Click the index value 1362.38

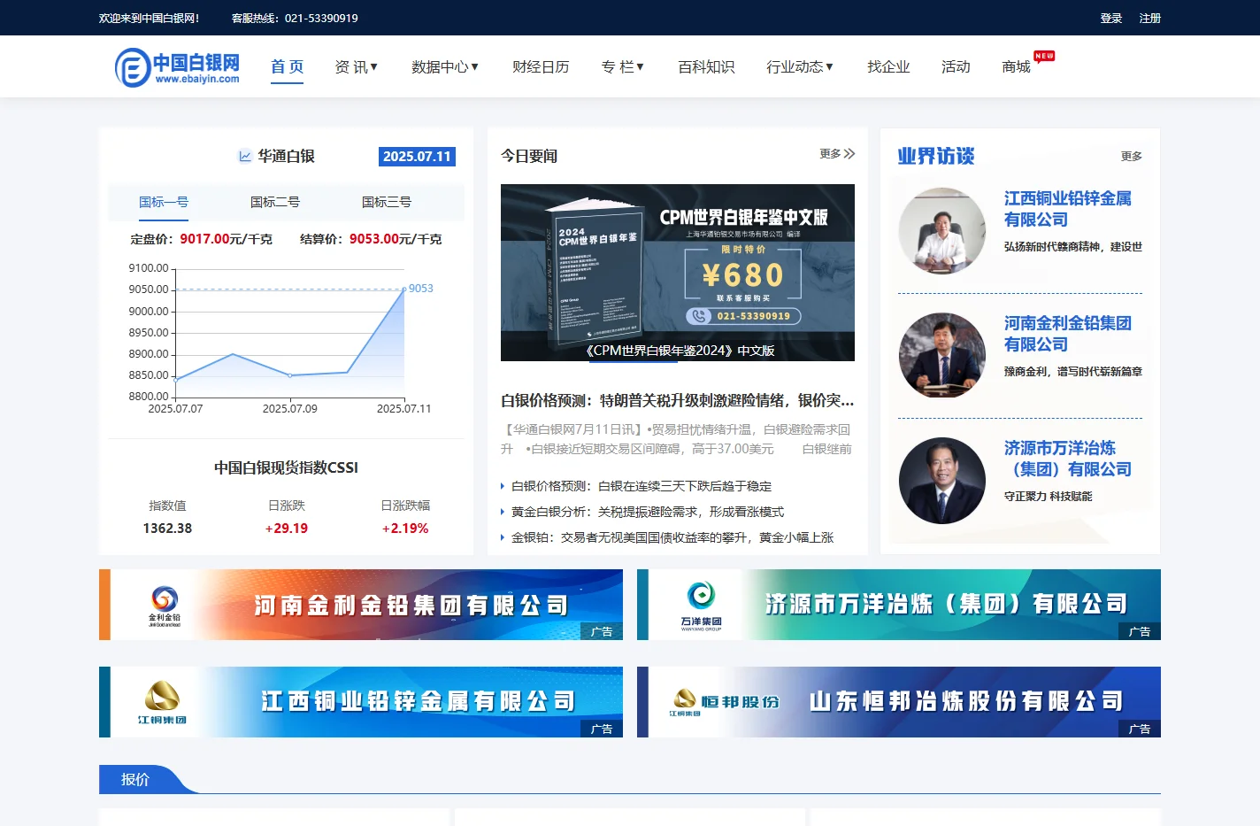coord(167,529)
